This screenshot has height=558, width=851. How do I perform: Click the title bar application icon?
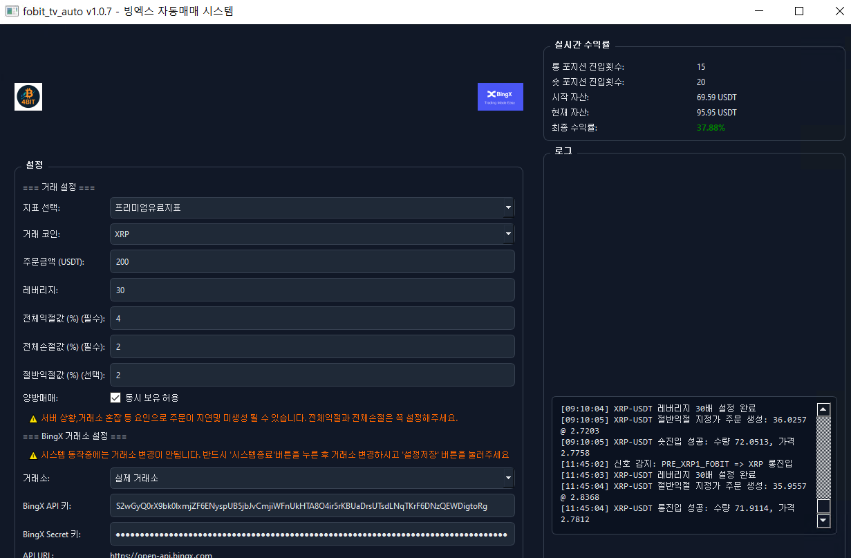click(11, 10)
